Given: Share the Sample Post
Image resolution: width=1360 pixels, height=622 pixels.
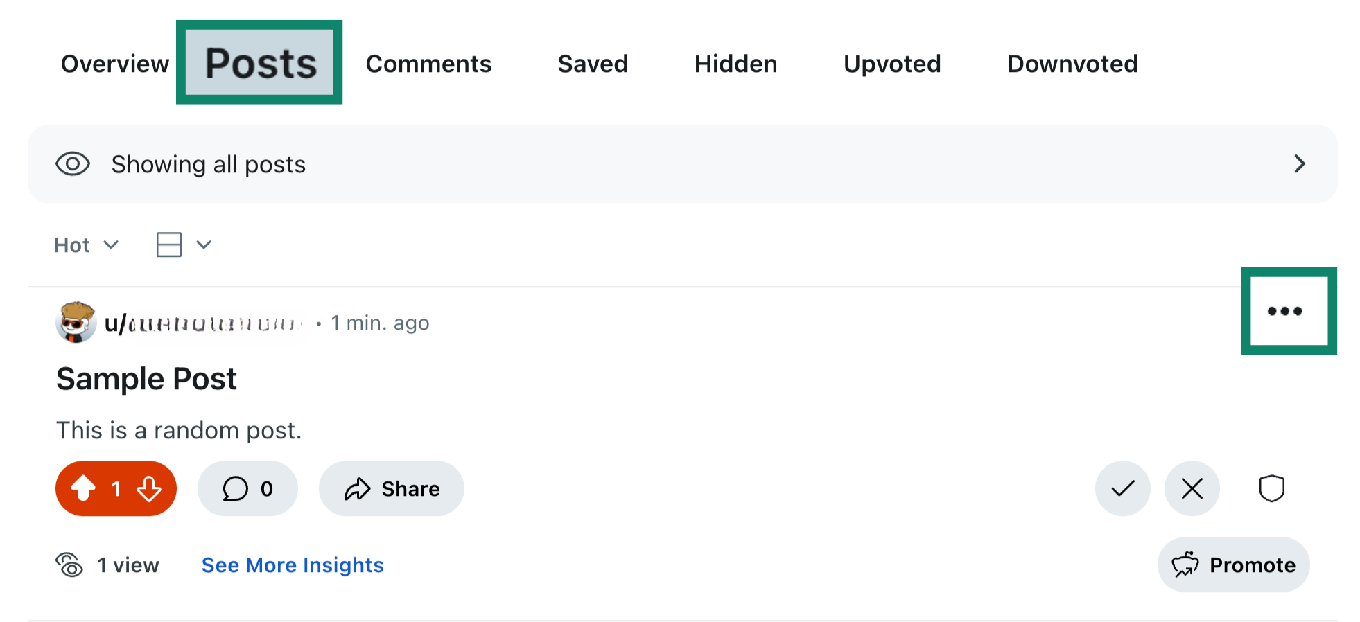Looking at the screenshot, I should [x=390, y=488].
